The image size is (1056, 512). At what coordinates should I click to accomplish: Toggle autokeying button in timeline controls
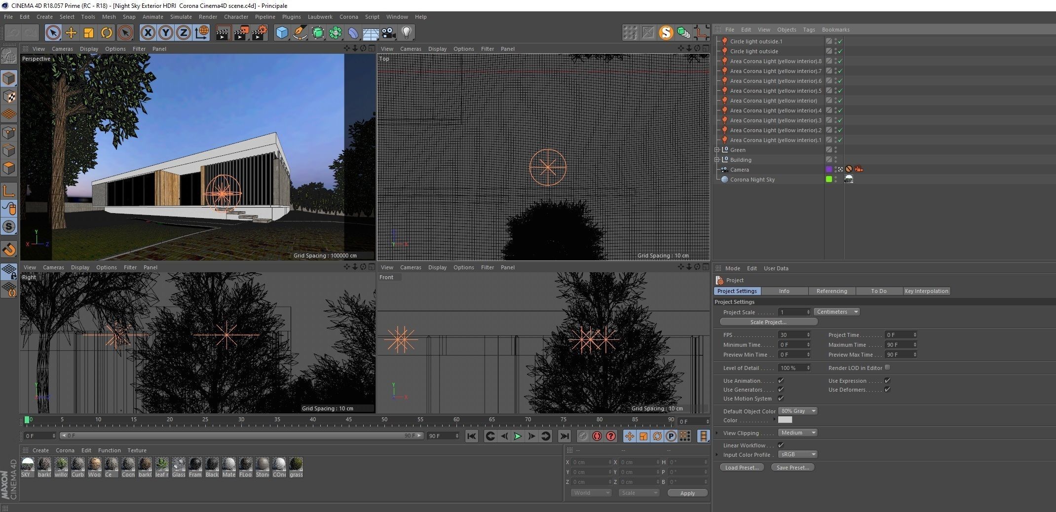click(x=597, y=436)
